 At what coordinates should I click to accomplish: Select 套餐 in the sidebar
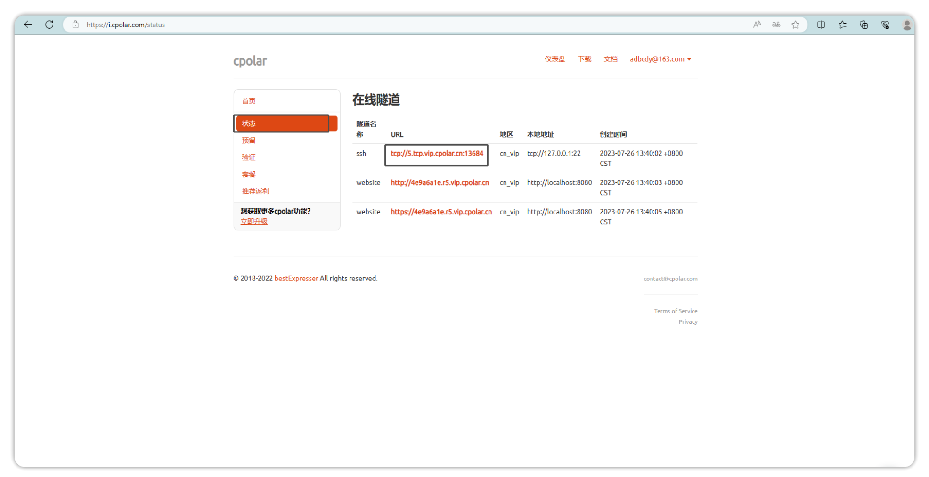click(x=248, y=174)
